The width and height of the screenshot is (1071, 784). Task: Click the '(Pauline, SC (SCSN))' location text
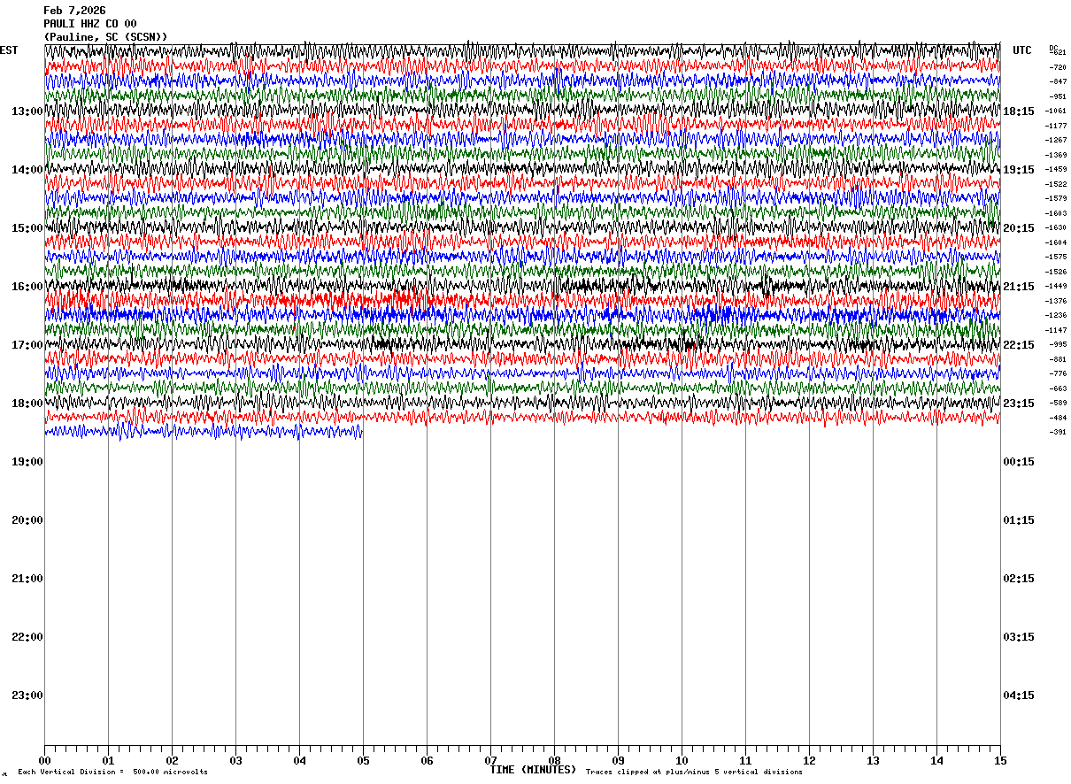coord(105,37)
